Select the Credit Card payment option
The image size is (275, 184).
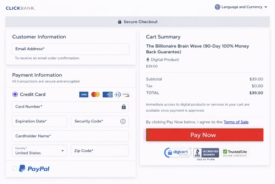15,95
